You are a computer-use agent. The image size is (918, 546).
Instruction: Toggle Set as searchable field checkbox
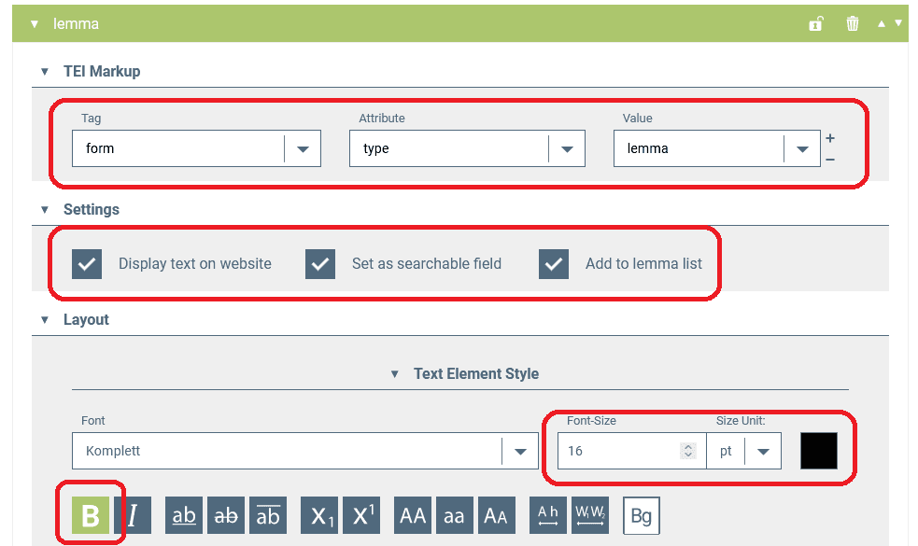tap(320, 264)
